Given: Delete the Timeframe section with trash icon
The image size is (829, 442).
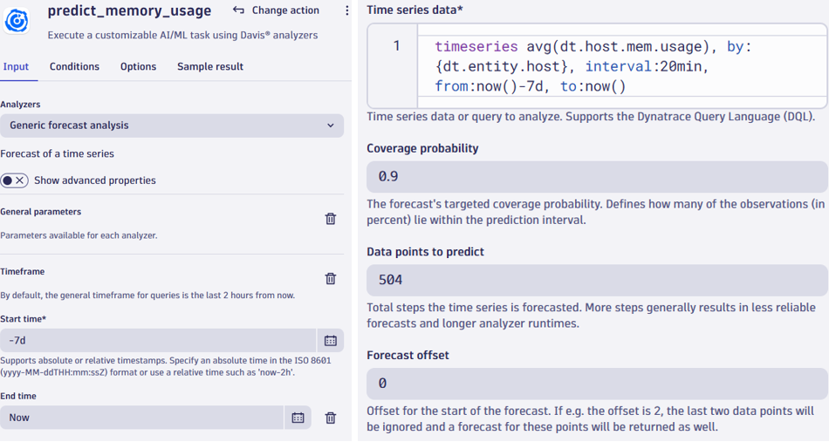Looking at the screenshot, I should (331, 279).
